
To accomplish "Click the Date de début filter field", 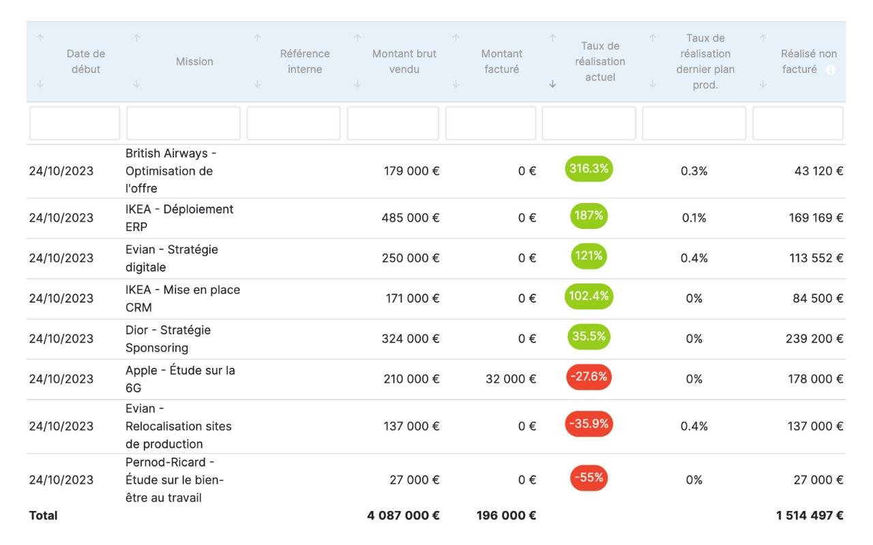I will pyautogui.click(x=75, y=123).
